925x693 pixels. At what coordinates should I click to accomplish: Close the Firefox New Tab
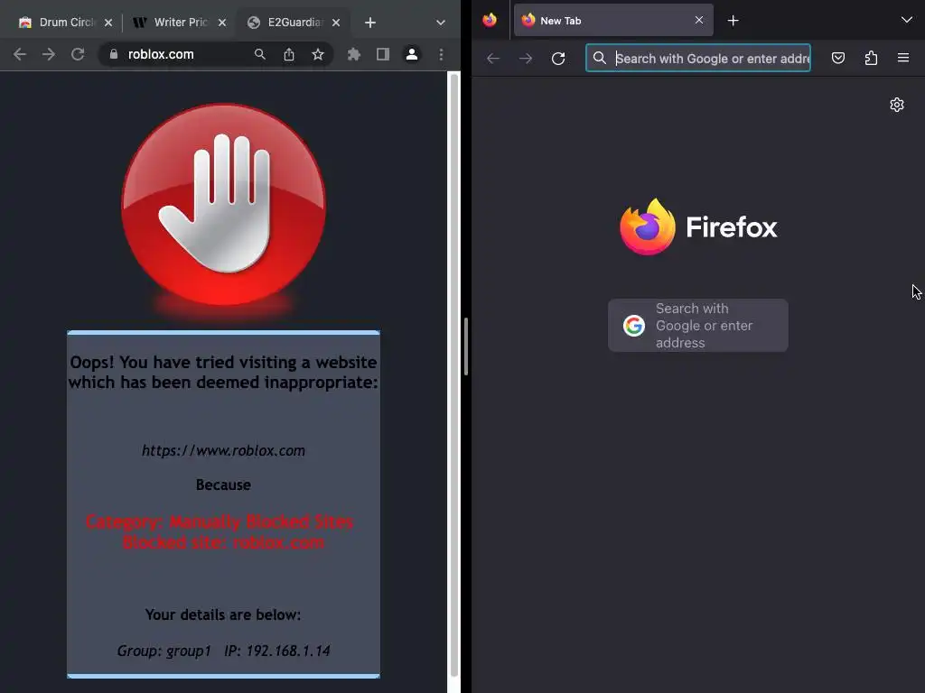tap(699, 20)
